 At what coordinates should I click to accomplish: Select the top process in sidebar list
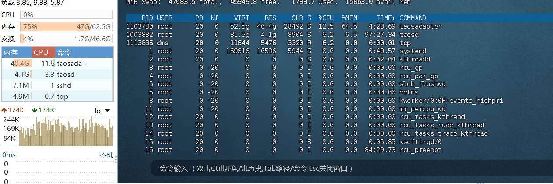click(x=57, y=97)
